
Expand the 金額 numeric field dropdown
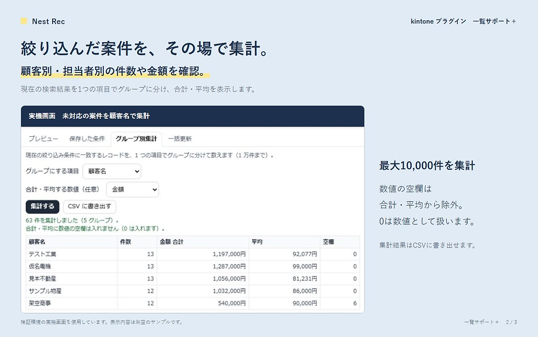point(132,189)
